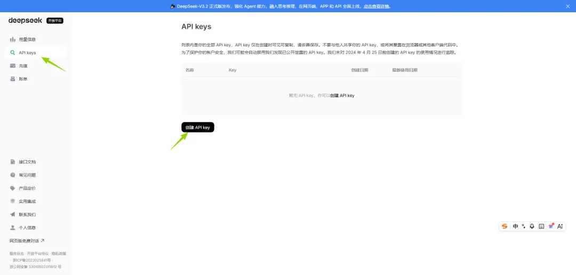Click 创建 API key link in empty table
Screen dimensions: 576x275
click(x=342, y=96)
